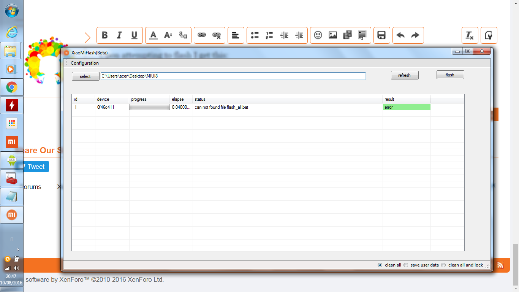Switch to round Mi XiaoMiFlash taskbar icon
Viewport: 519px width, 292px height.
[11, 215]
